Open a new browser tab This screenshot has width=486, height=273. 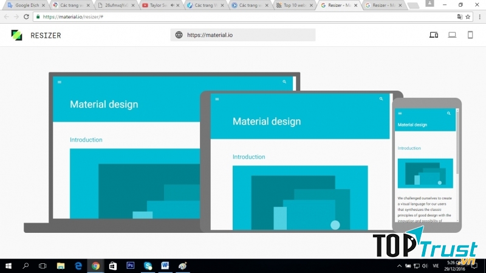[x=413, y=5]
